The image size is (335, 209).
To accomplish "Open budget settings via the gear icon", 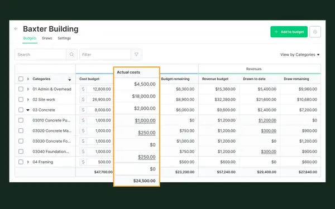I will (x=315, y=32).
